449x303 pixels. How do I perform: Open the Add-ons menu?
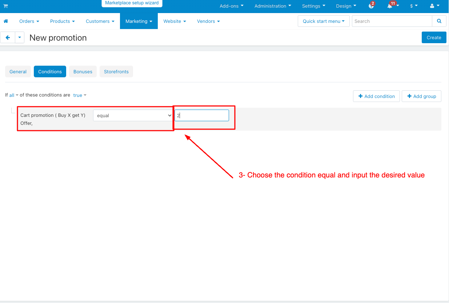[x=231, y=6]
